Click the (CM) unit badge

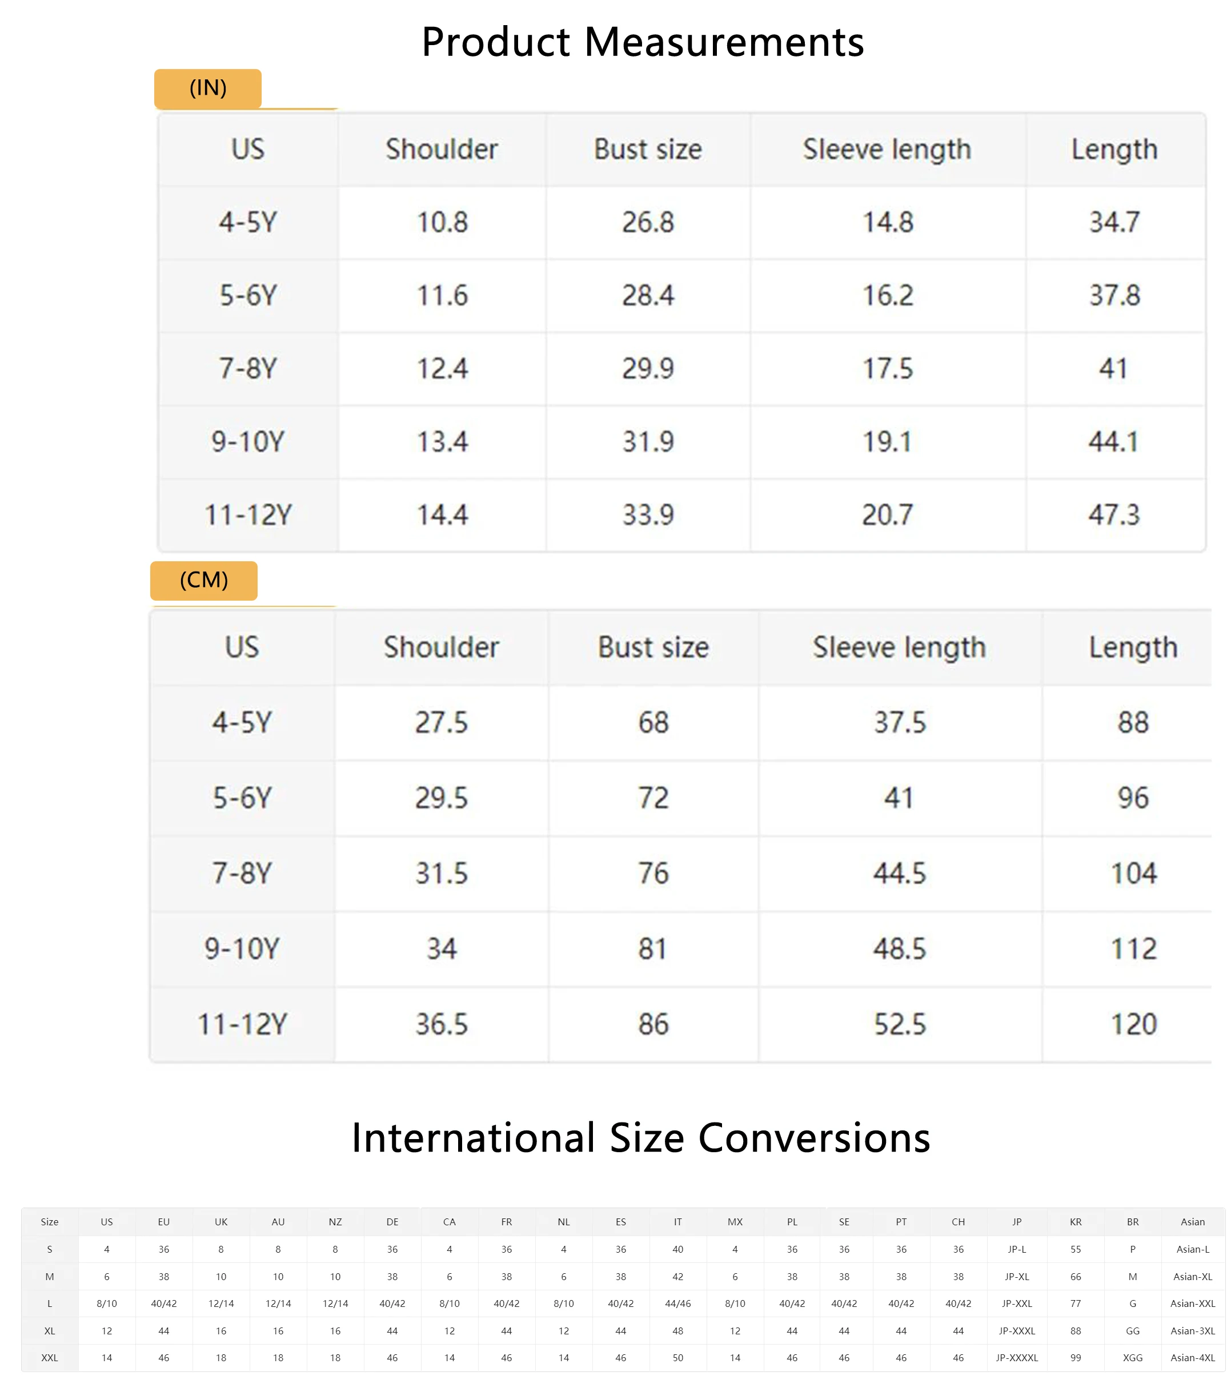pos(204,581)
